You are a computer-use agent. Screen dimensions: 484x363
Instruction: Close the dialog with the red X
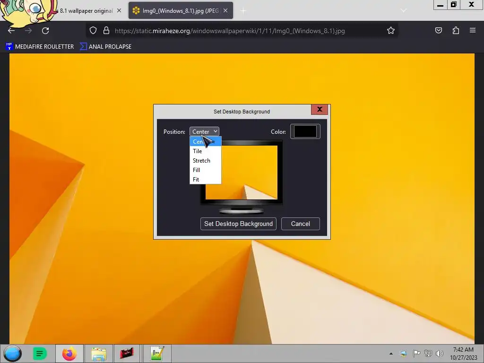point(320,109)
